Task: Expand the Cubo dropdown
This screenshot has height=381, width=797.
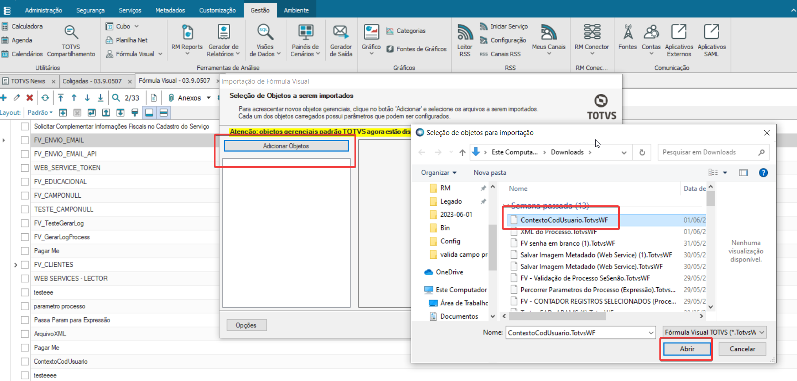Action: pos(137,27)
